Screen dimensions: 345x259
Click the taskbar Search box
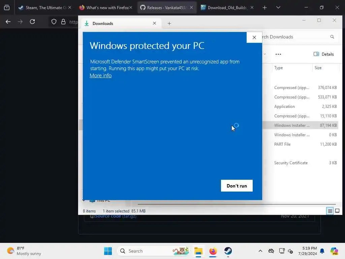point(154,251)
